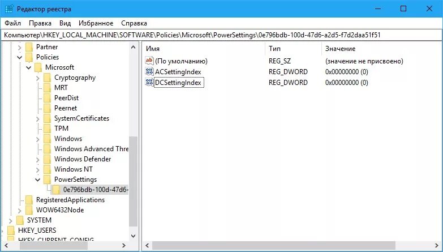Expand the Windows key
This screenshot has height=252, width=443.
[x=38, y=139]
